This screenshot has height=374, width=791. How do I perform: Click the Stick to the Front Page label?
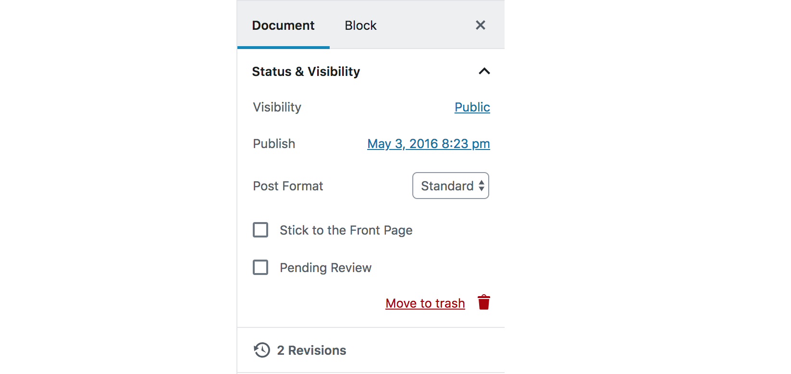[346, 230]
